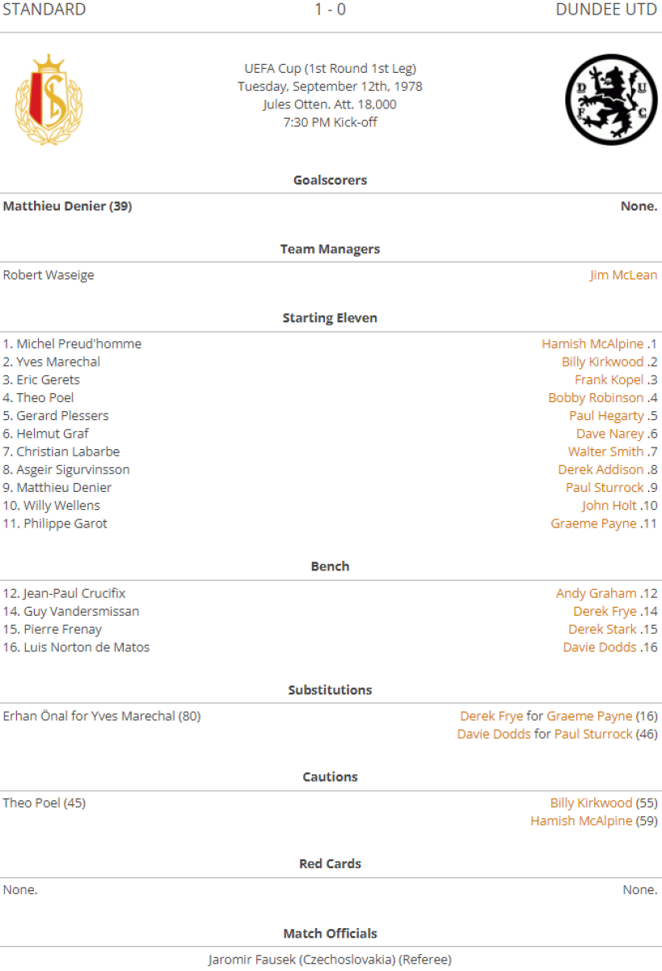Click Derek Frye in the Substitutions section
This screenshot has width=662, height=971.
coord(491,716)
